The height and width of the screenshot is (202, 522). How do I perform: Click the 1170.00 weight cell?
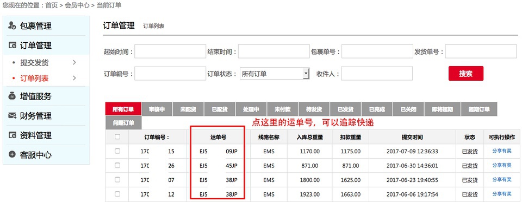(309, 152)
